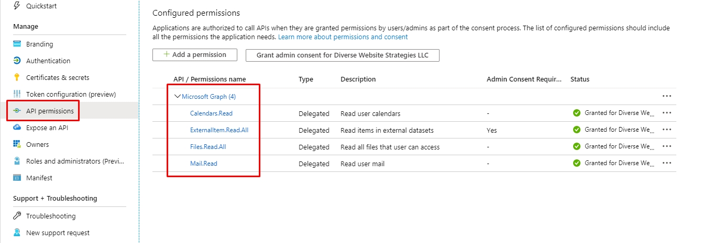This screenshot has width=702, height=243.
Task: Open the ellipsis menu for Microsoft Graph row
Action: tap(666, 96)
